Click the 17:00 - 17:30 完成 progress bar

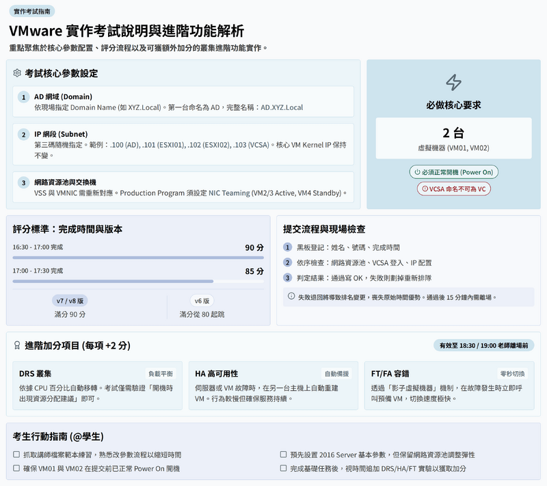click(138, 281)
